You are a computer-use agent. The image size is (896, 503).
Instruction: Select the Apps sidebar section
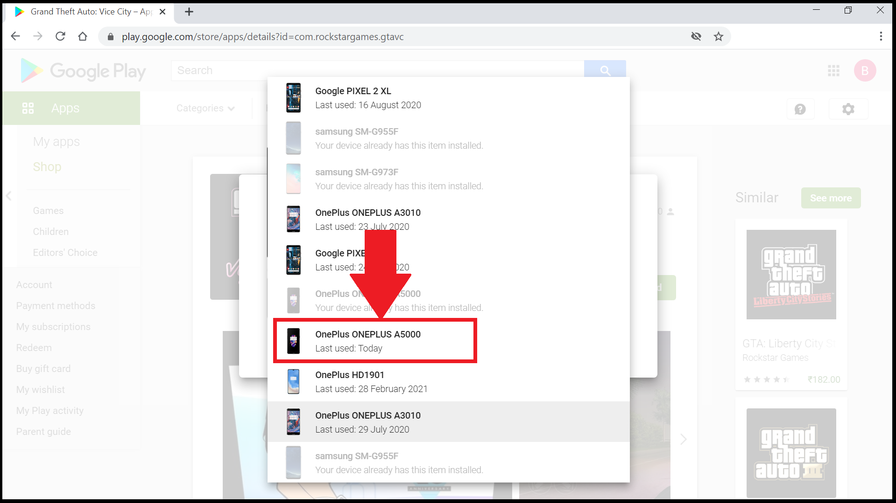point(71,108)
